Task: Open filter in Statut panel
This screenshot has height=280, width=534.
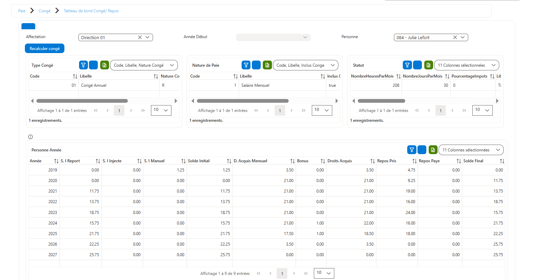Action: 407,65
